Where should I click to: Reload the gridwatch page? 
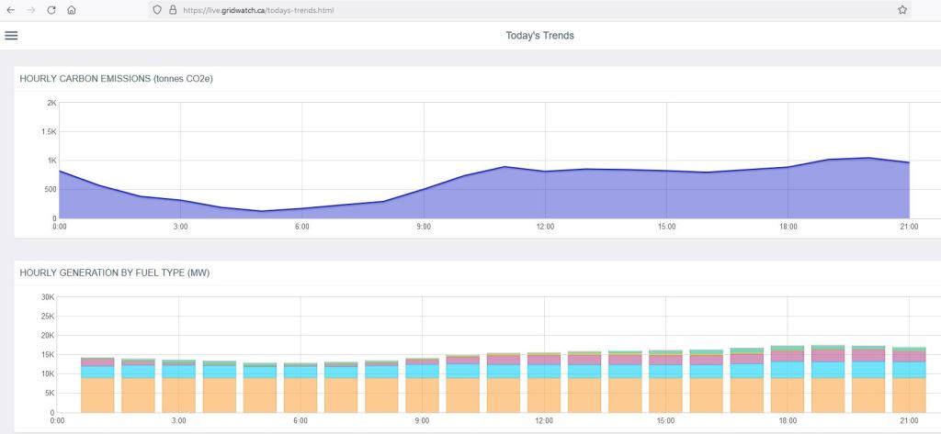pos(51,9)
